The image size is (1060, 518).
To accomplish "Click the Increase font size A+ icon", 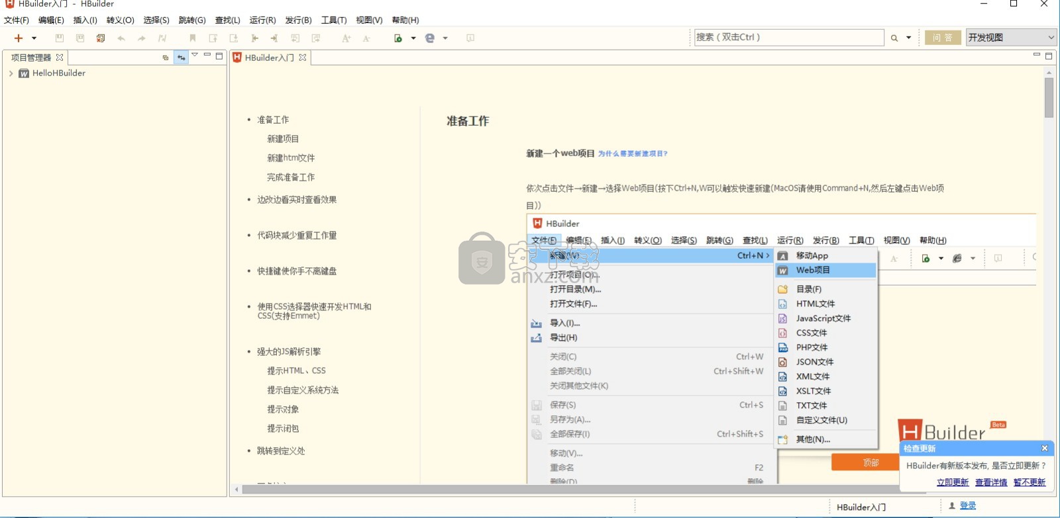I will click(346, 38).
